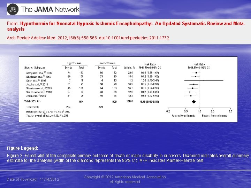The image size is (251, 188).
Task: Click the Arch Pediatr Adolesc Med citation line
Action: pyautogui.click(x=88, y=38)
